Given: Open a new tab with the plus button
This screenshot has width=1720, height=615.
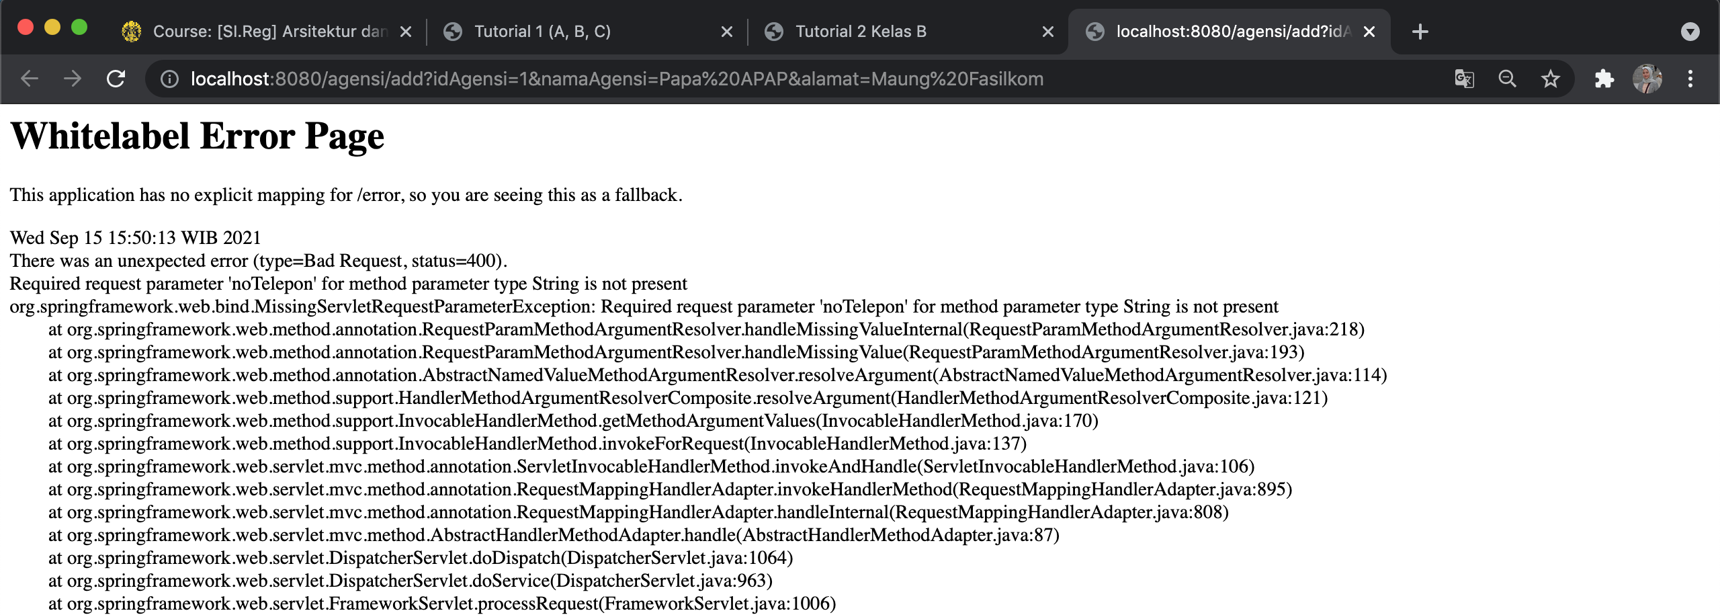Looking at the screenshot, I should pos(1420,31).
